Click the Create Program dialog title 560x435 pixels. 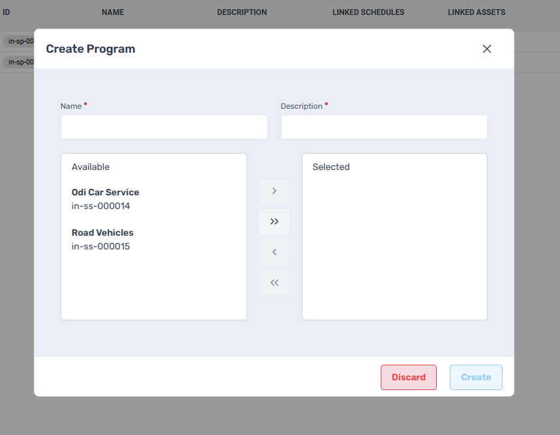[x=91, y=49]
